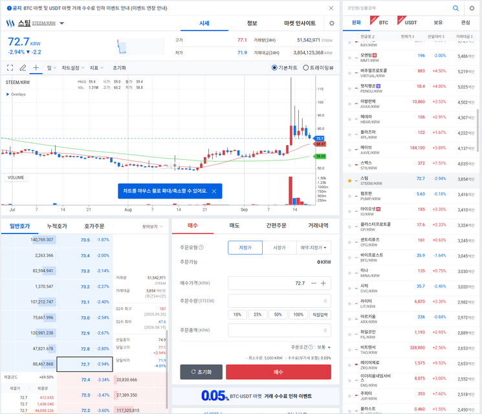Increase buy price with the plus stepper
Screen dimensions: 482x414
(323, 283)
